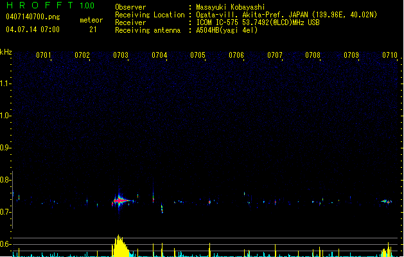This screenshot has height=257, width=404.
Task: Click the 0704 time marker
Action: (x=159, y=55)
